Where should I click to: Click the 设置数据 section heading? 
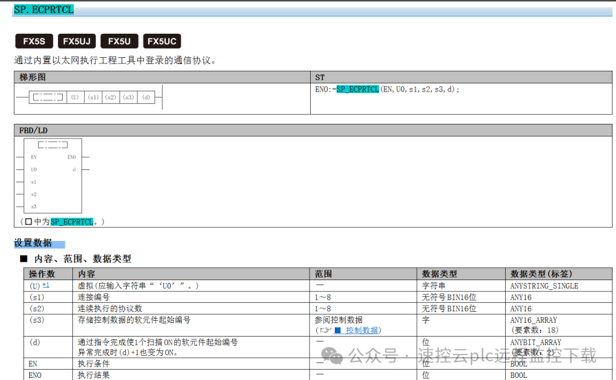(x=33, y=243)
